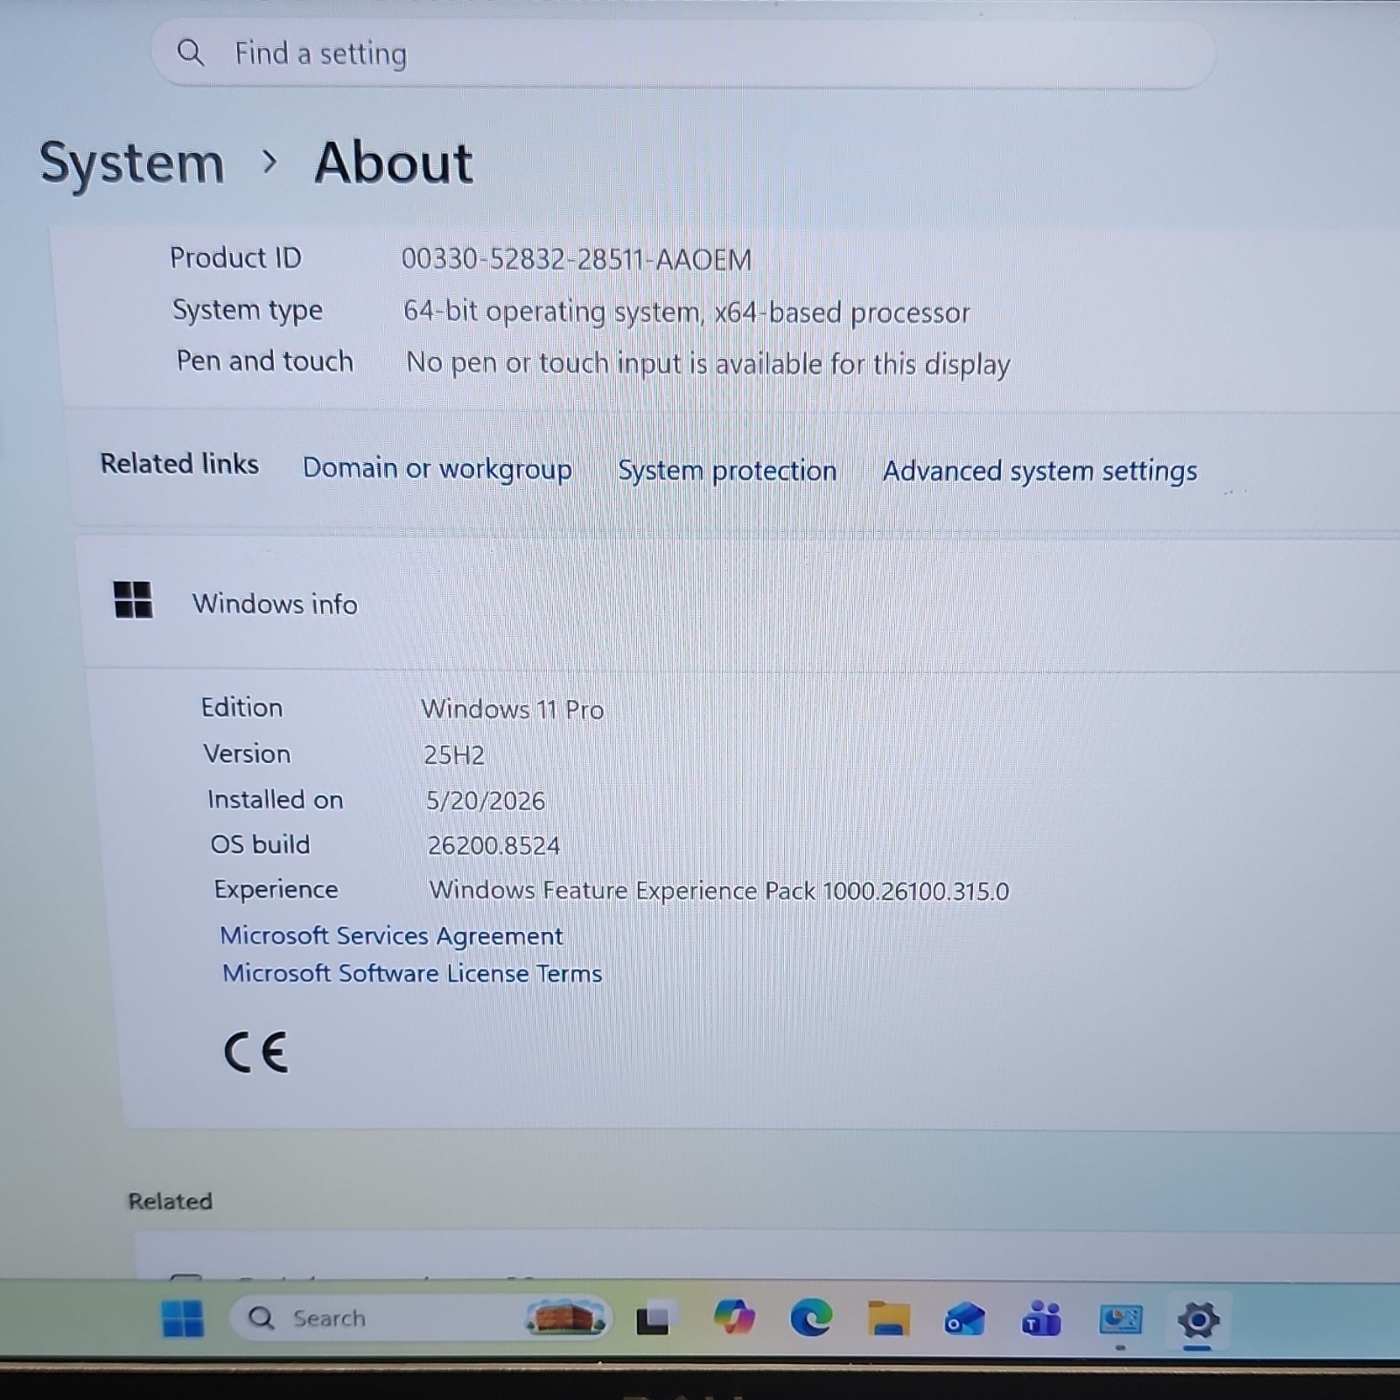The width and height of the screenshot is (1400, 1400).
Task: Select the Installed on date 5/20/2026
Action: (486, 801)
